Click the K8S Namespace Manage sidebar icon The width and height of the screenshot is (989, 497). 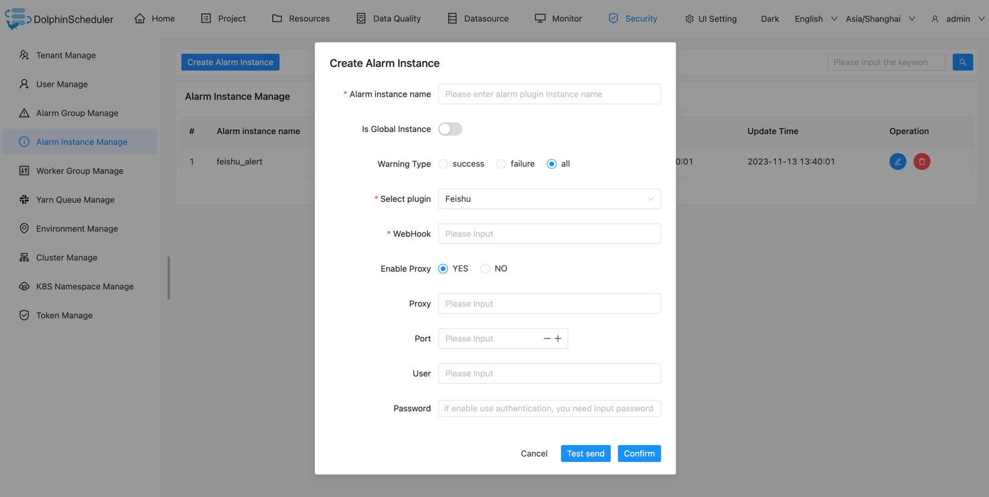(24, 287)
